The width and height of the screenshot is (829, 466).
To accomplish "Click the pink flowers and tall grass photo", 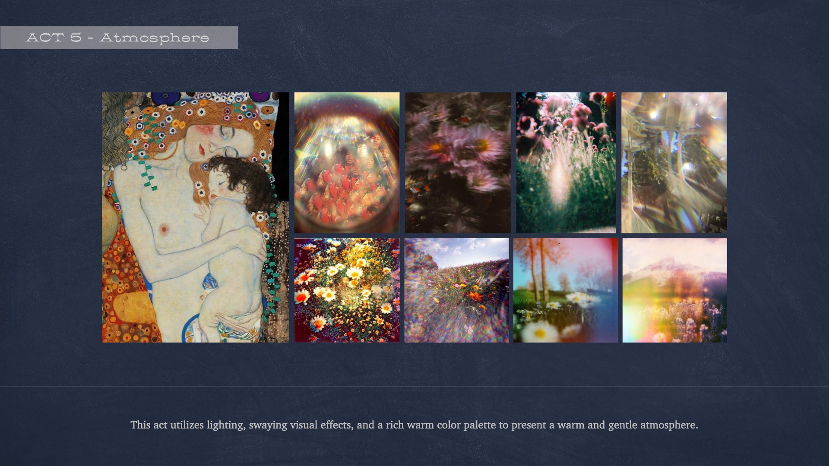I will (x=566, y=163).
